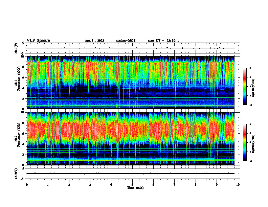Viewport: 268px width, 207px height.
Task: Click time axis tick label "1"
Action: [48, 185]
